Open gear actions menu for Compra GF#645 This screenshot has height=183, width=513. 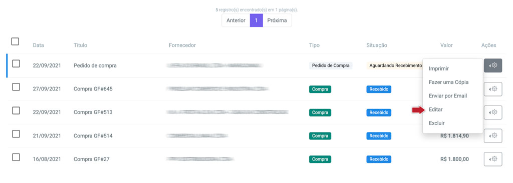pos(493,89)
